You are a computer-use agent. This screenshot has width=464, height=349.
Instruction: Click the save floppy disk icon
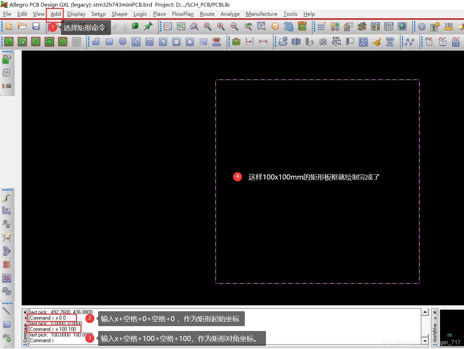pos(36,26)
